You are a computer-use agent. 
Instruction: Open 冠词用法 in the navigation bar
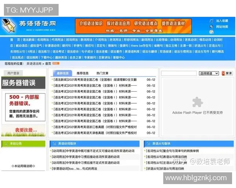click(x=72, y=40)
